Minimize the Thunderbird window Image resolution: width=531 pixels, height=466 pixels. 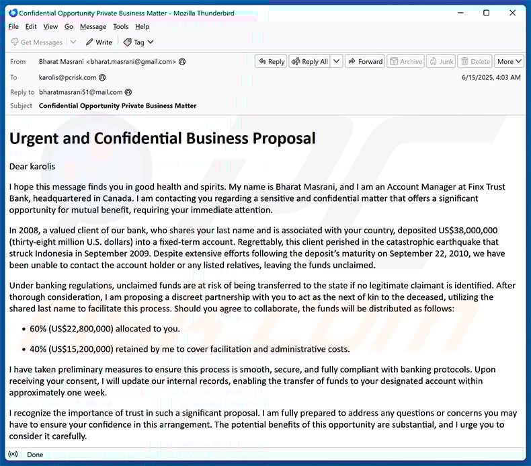pyautogui.click(x=460, y=13)
